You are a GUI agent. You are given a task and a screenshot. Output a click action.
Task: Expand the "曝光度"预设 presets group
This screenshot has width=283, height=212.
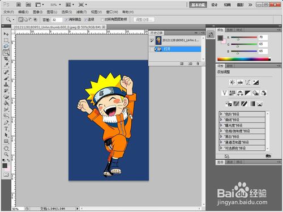221,125
